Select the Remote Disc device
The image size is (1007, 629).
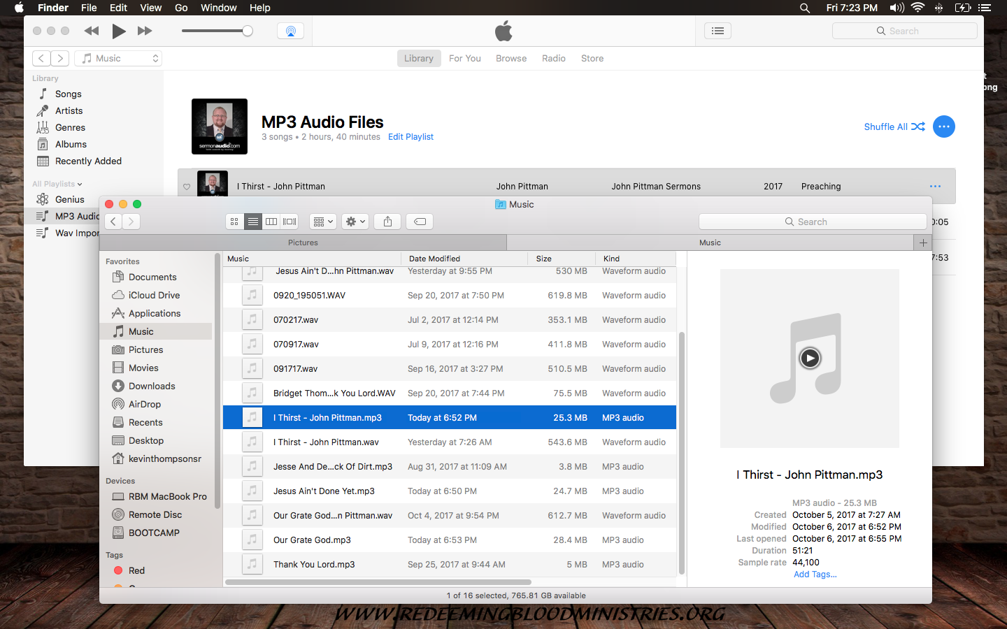pyautogui.click(x=155, y=514)
